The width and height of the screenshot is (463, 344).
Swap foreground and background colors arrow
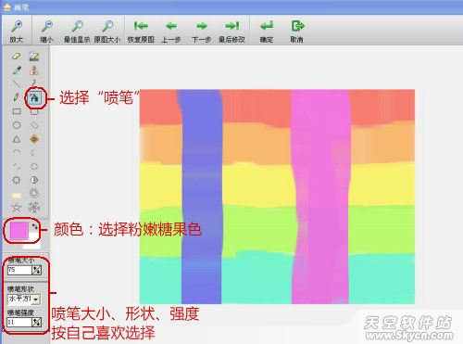[34, 227]
